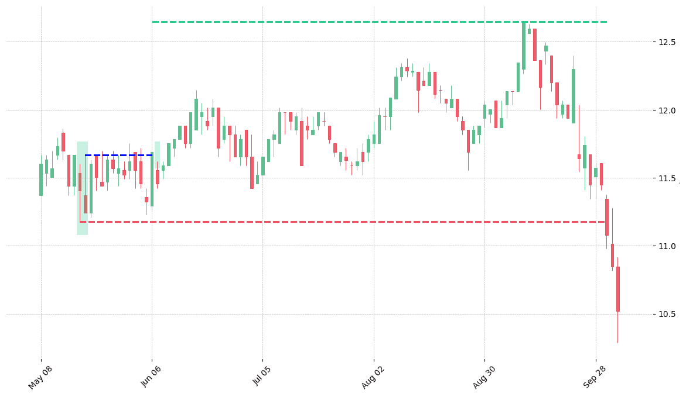The height and width of the screenshot is (397, 686).
Task: Click the Sep 28 date label
Action: pos(594,377)
